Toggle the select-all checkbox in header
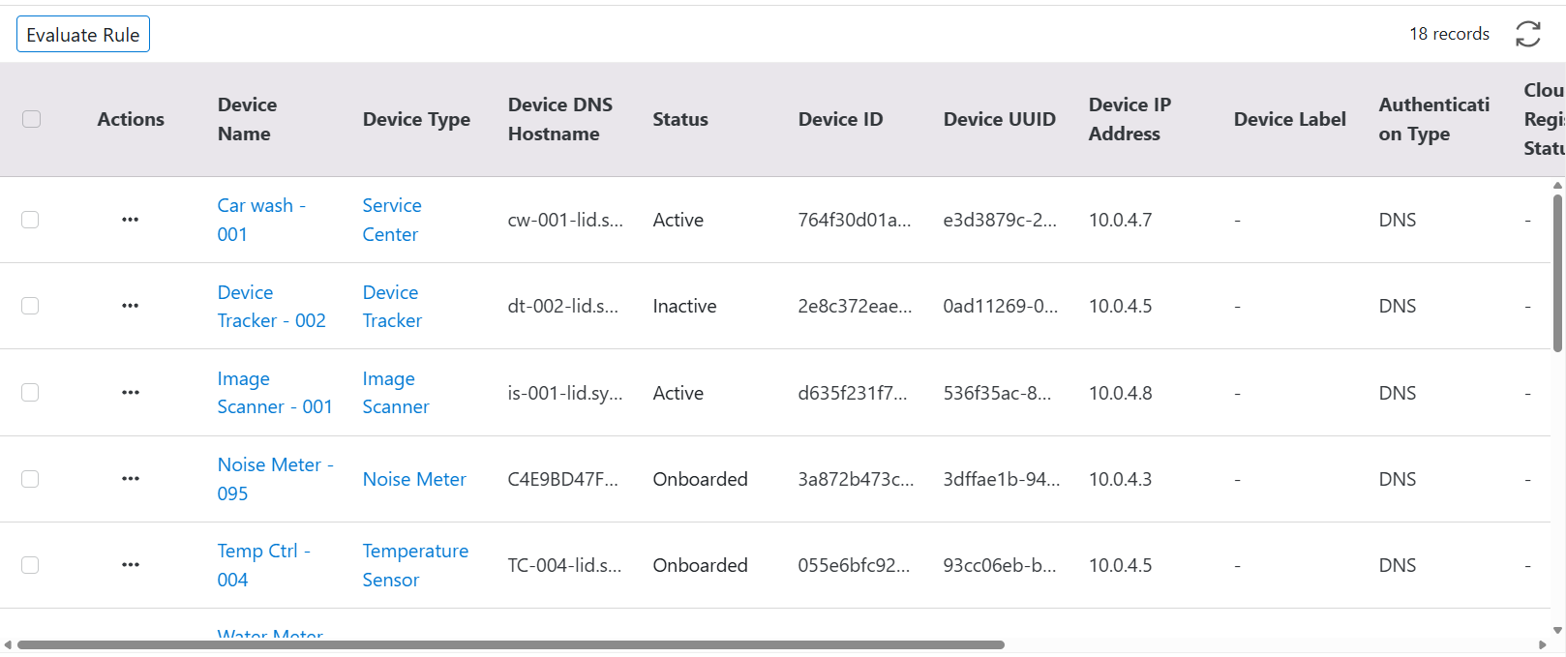Screen dimensions: 1566x657 click(32, 119)
